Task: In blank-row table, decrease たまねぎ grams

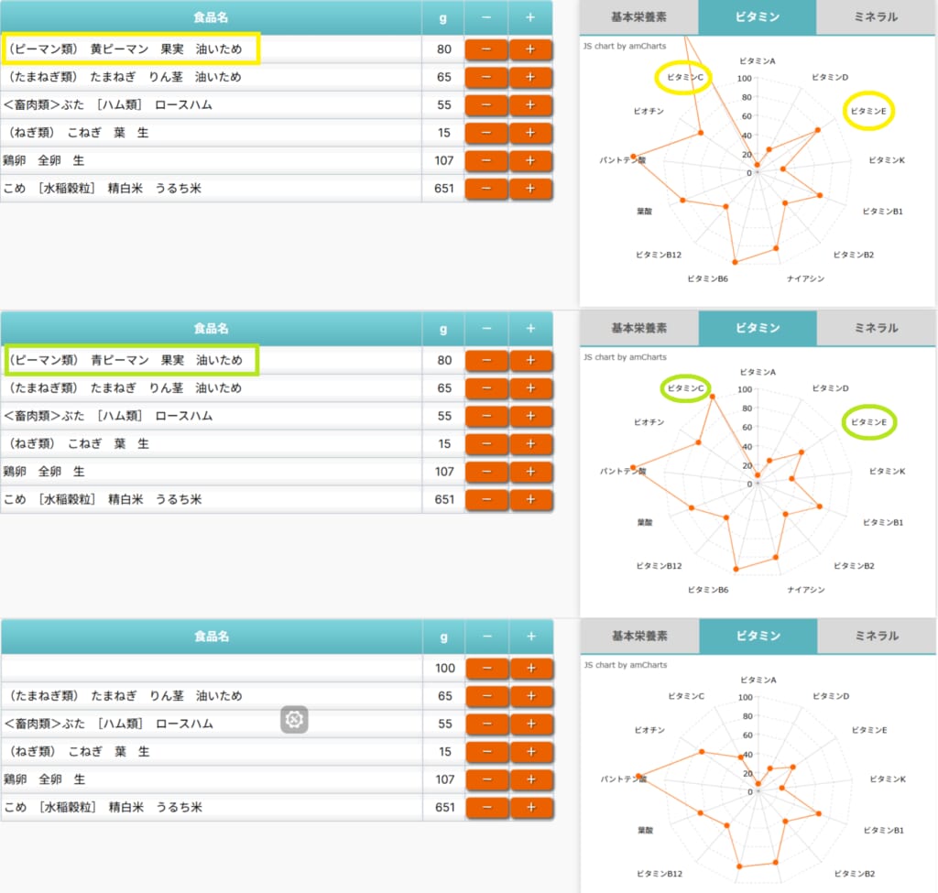Action: [487, 696]
